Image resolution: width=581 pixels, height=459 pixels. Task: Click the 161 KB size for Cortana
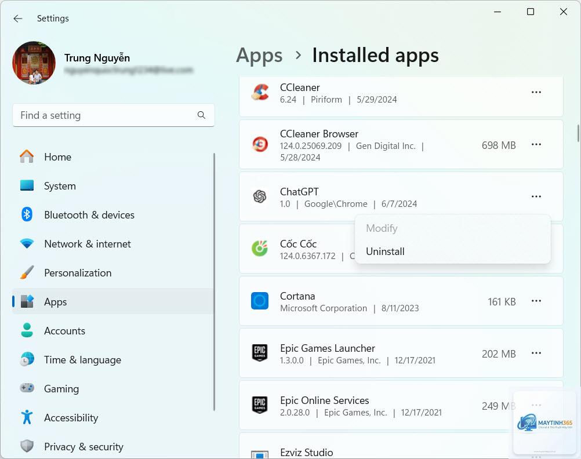(502, 302)
